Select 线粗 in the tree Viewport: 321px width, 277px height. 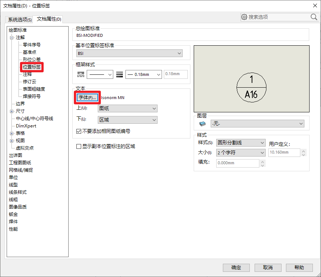13,200
